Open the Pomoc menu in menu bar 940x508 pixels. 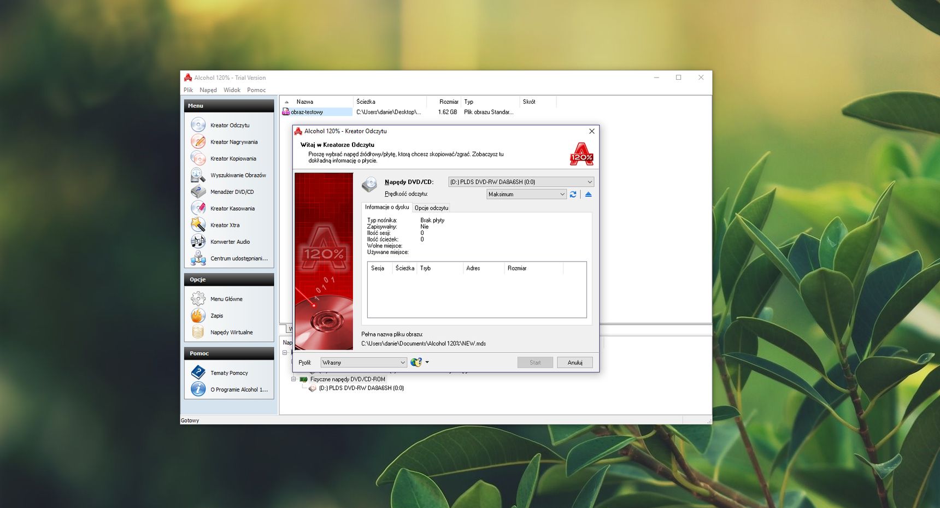pos(256,90)
